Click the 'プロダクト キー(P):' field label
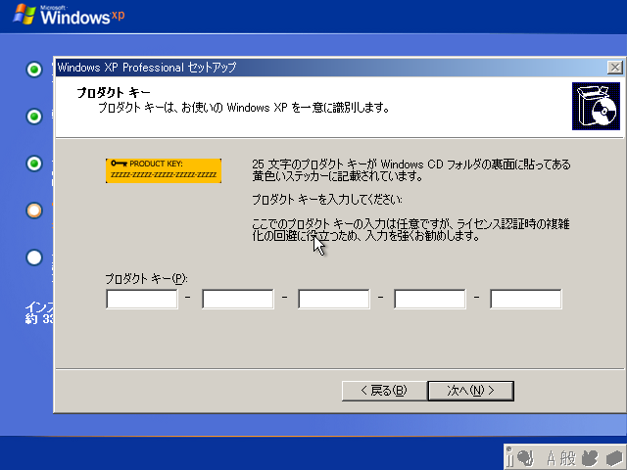The height and width of the screenshot is (470, 627). pyautogui.click(x=146, y=278)
